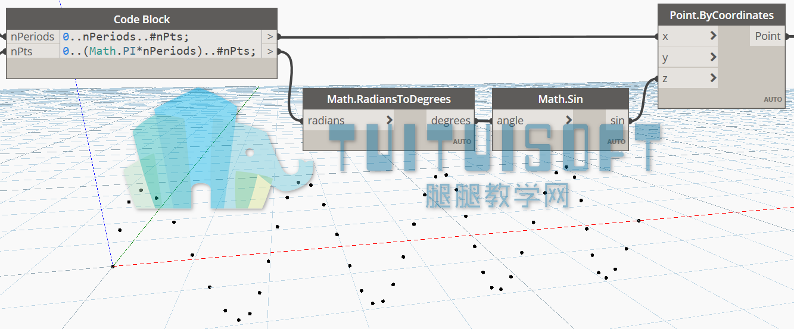Edit the code line 0..nPeriods..#nPts;
Viewport: 794px width, 329px height.
click(x=126, y=36)
